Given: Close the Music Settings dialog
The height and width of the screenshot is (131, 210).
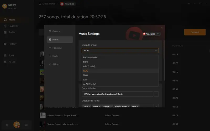Looking at the screenshot, I should point(161,28).
